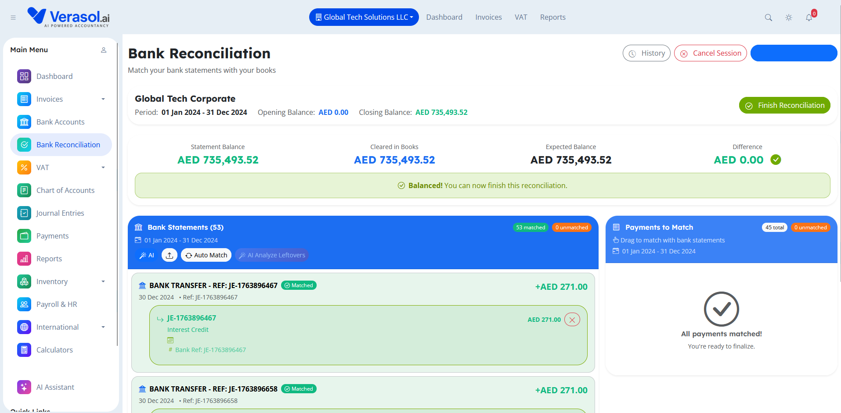Click Bank Ref: JE-1763896467 text
The width and height of the screenshot is (841, 413).
click(x=210, y=350)
